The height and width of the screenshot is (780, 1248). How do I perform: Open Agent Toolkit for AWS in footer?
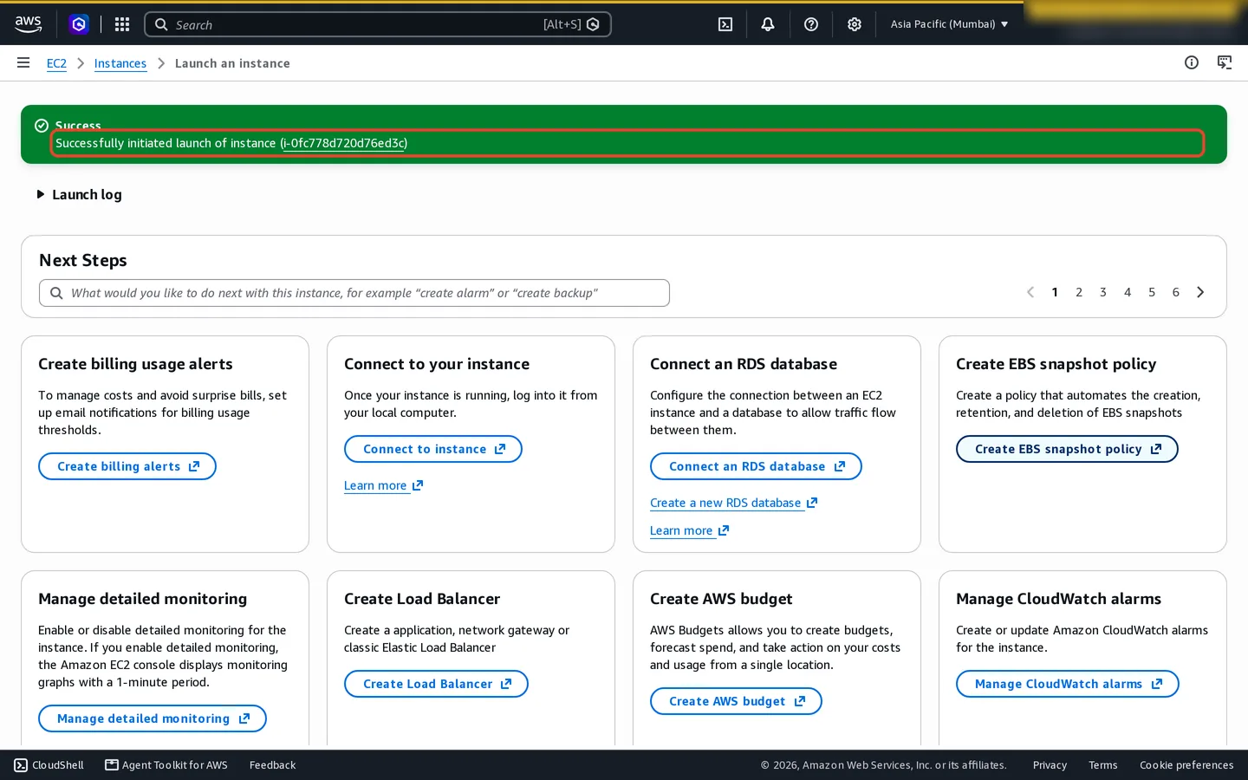(166, 765)
